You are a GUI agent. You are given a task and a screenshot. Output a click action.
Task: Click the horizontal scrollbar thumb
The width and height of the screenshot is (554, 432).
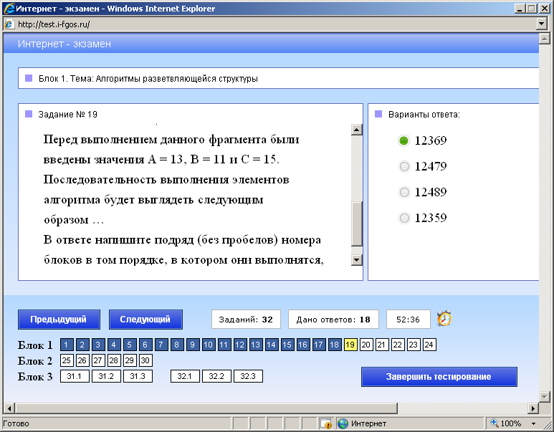click(206, 408)
